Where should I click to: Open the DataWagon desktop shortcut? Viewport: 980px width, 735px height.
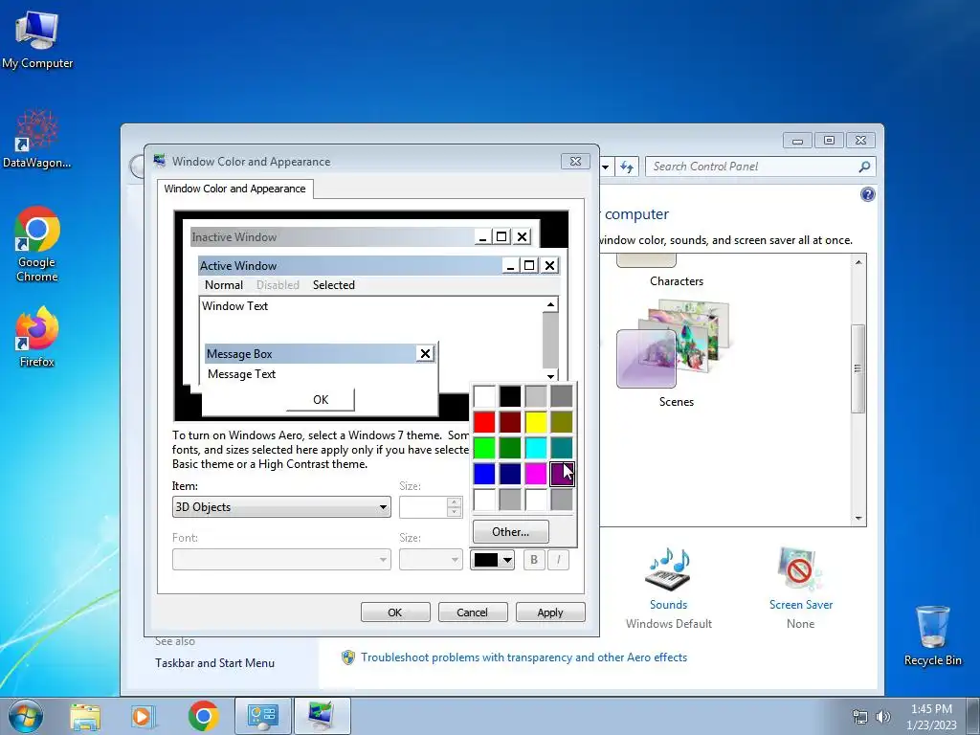[37, 139]
